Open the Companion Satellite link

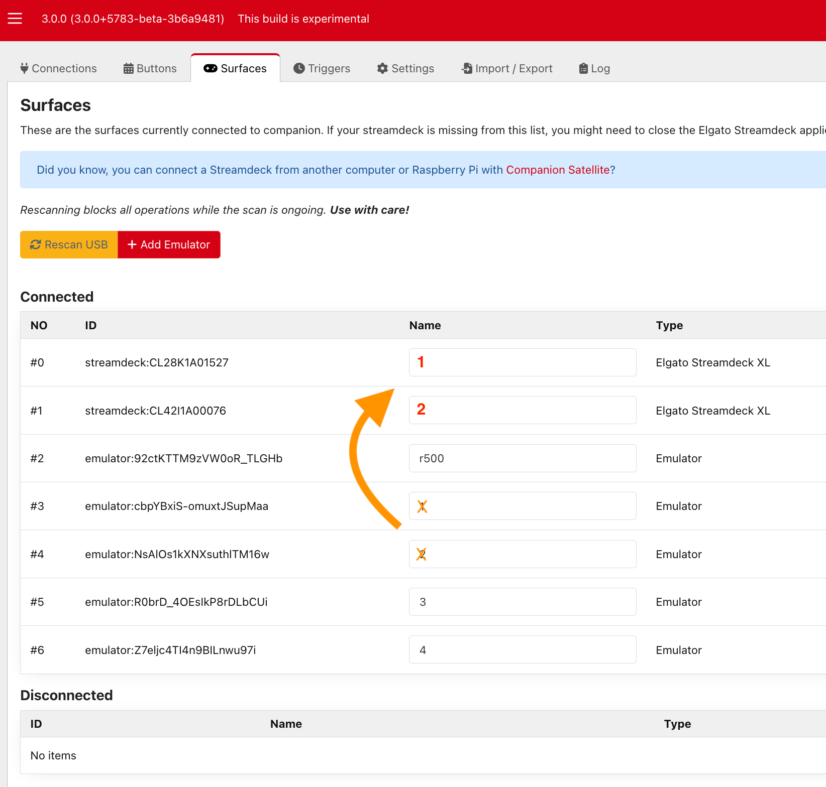pyautogui.click(x=559, y=170)
